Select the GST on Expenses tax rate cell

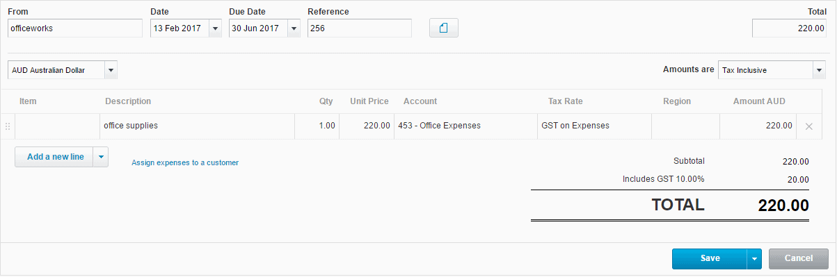point(594,126)
